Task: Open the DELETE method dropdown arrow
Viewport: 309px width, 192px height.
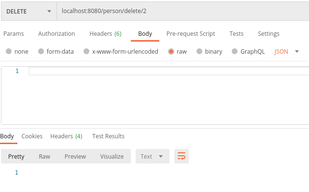Action: pyautogui.click(x=49, y=12)
